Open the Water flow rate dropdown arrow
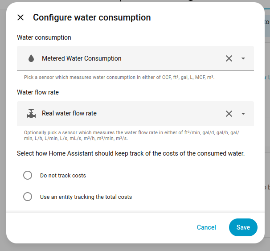The image size is (270, 251). click(x=243, y=114)
